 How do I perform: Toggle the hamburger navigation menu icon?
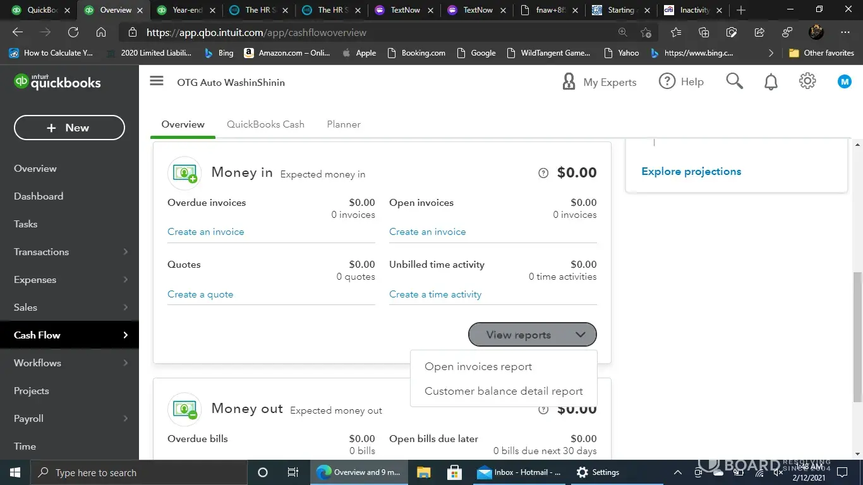[157, 81]
